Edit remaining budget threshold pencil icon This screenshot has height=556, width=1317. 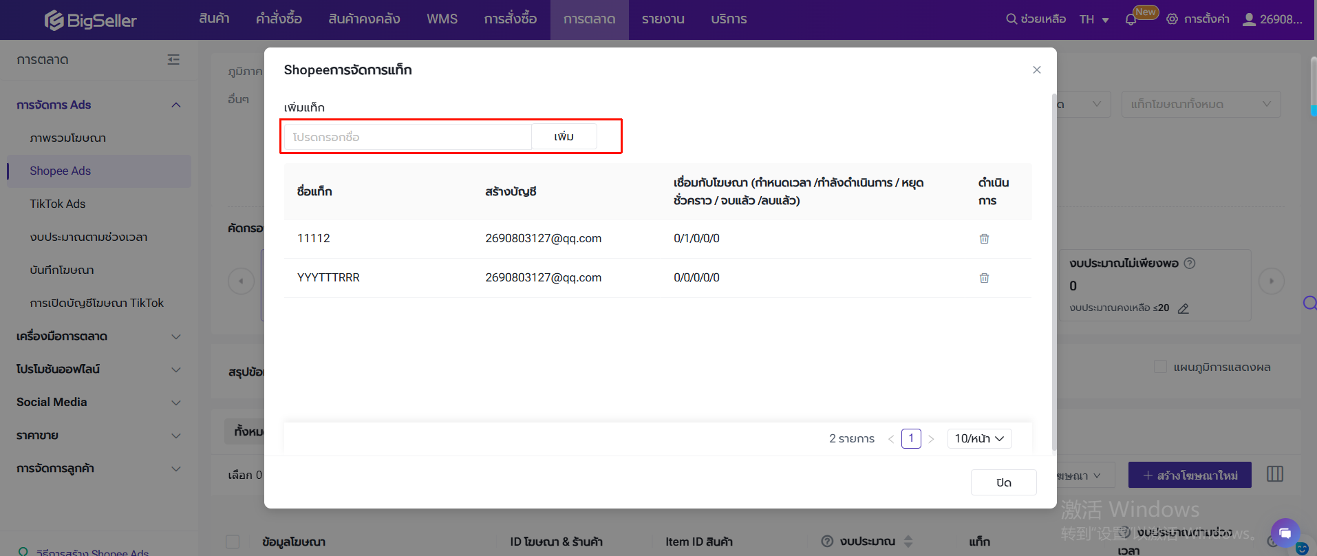1183,308
